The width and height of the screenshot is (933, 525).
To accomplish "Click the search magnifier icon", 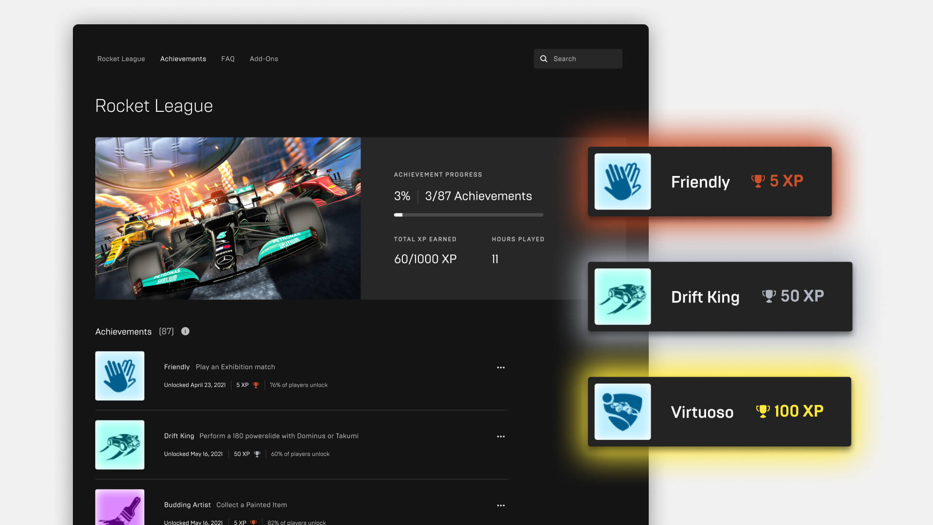I will [544, 58].
